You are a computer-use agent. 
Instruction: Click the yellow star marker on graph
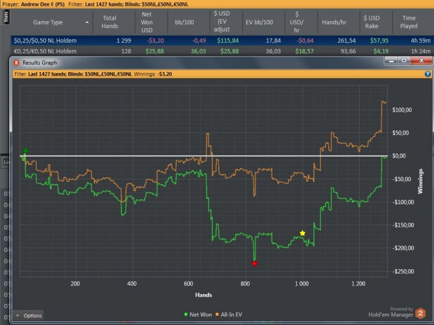(303, 233)
